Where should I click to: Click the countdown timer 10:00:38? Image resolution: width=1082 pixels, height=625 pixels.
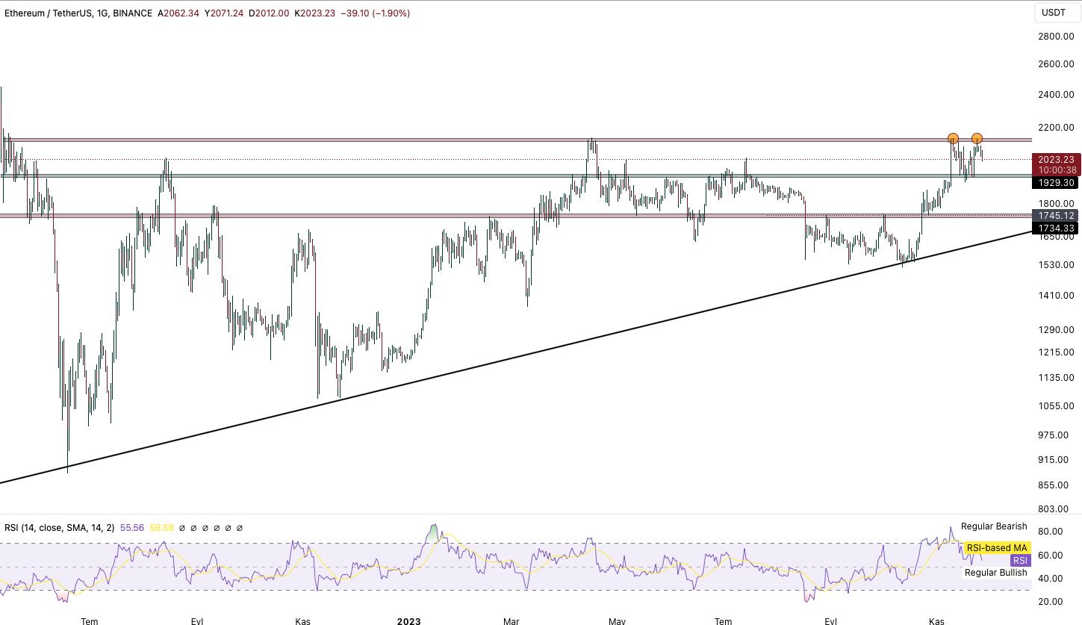click(1056, 170)
